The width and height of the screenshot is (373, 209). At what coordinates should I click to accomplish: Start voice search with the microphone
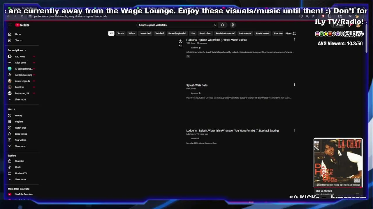[233, 25]
